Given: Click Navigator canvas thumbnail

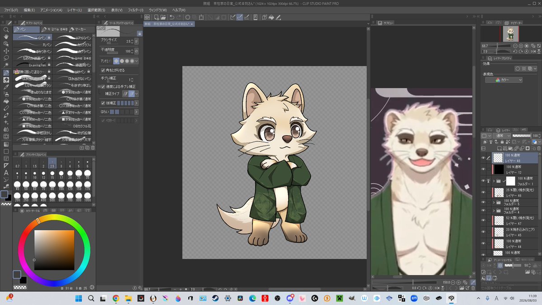Looking at the screenshot, I should [511, 33].
